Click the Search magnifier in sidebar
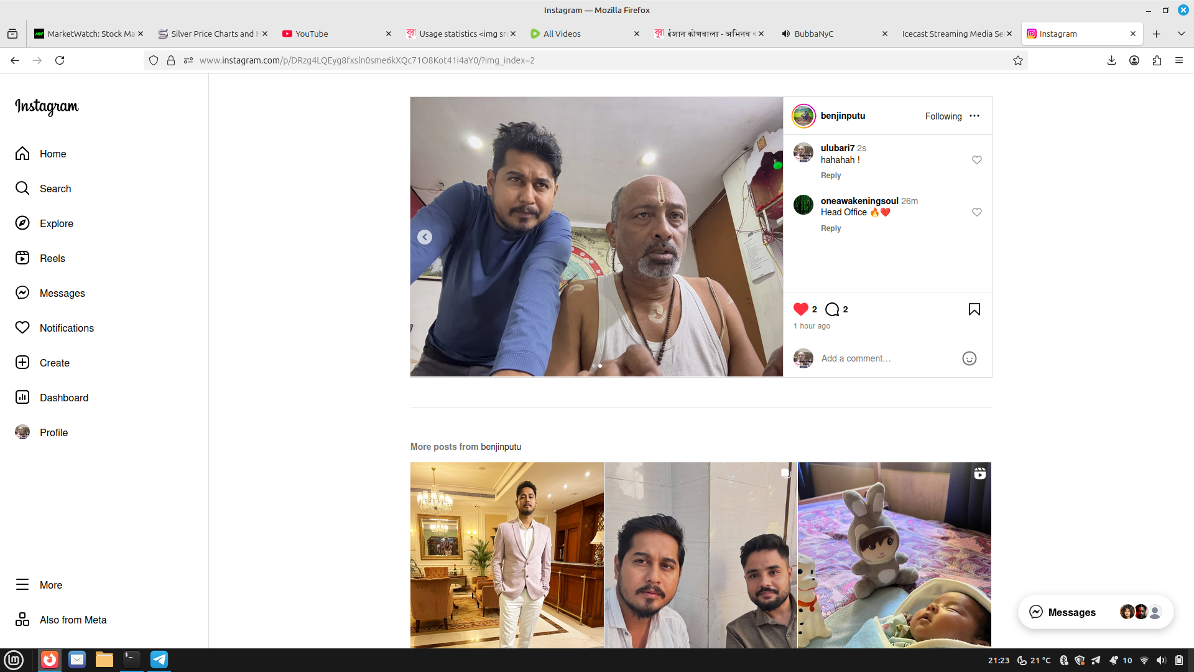This screenshot has width=1194, height=672. click(22, 189)
